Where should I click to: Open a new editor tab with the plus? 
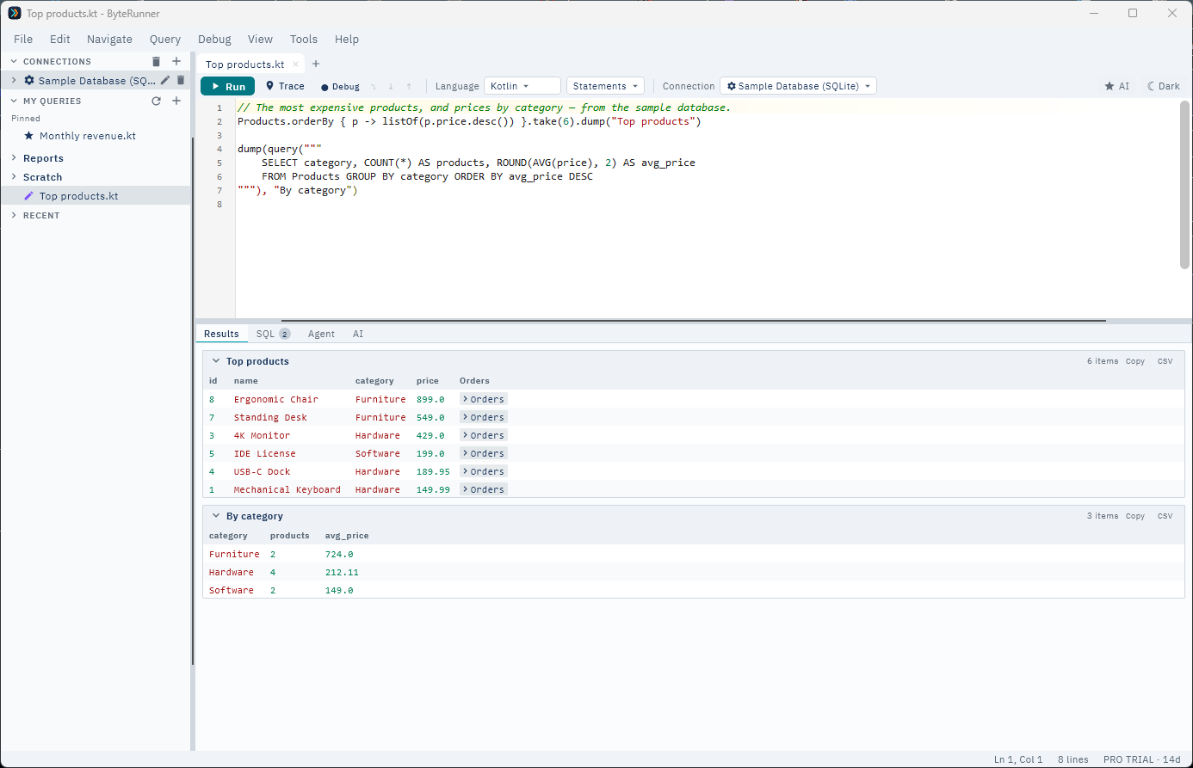tap(316, 64)
